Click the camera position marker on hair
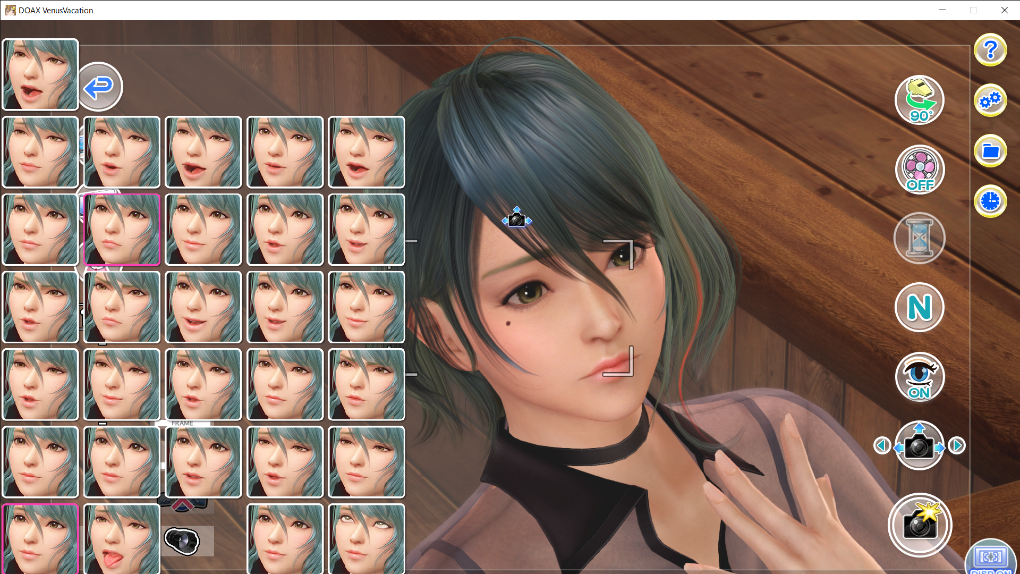The image size is (1020, 574). coord(516,218)
